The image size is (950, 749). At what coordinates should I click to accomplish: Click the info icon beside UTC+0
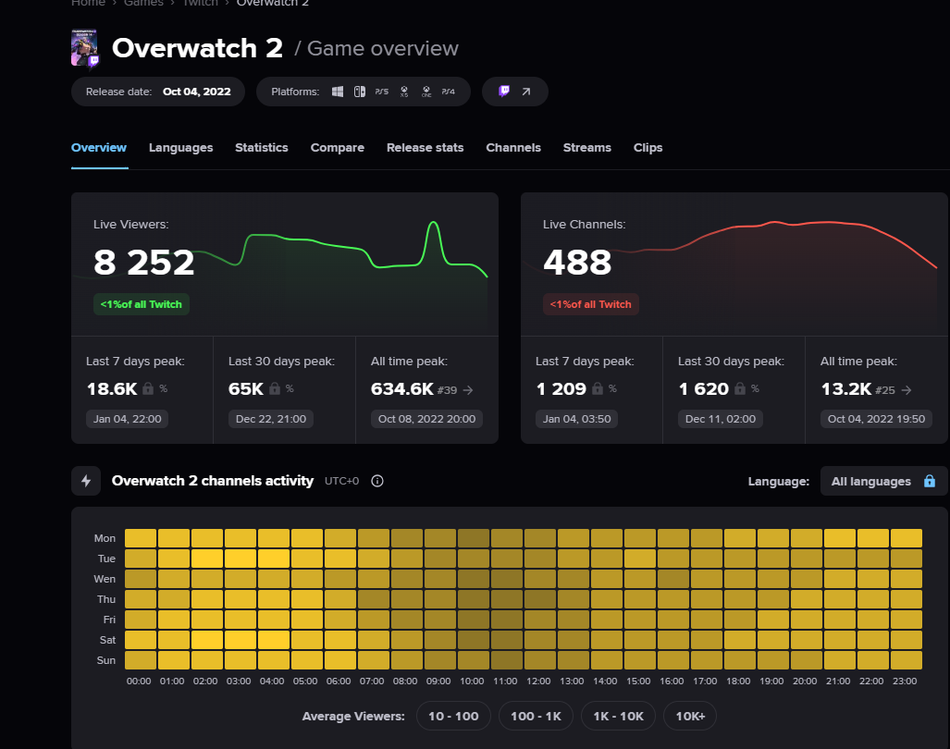click(x=376, y=481)
